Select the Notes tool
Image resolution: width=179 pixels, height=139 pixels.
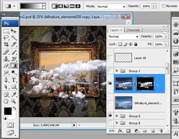[x=6, y=94]
